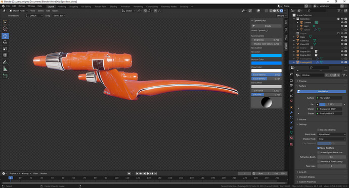Open the Render properties tab

click(291, 80)
